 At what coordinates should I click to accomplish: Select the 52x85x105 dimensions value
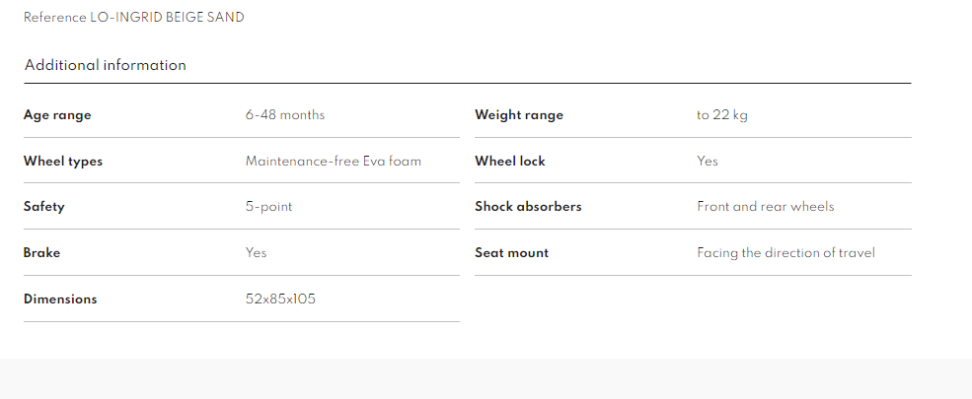click(280, 299)
